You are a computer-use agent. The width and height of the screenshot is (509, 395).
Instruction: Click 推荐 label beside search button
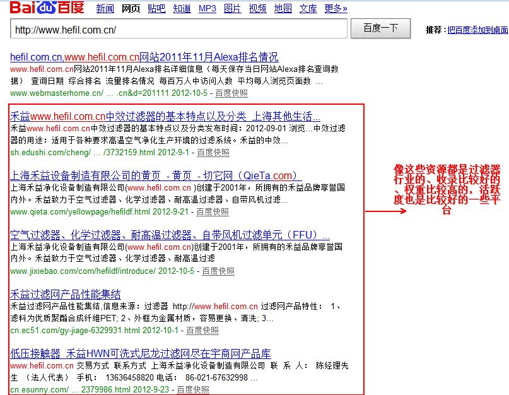pos(434,30)
